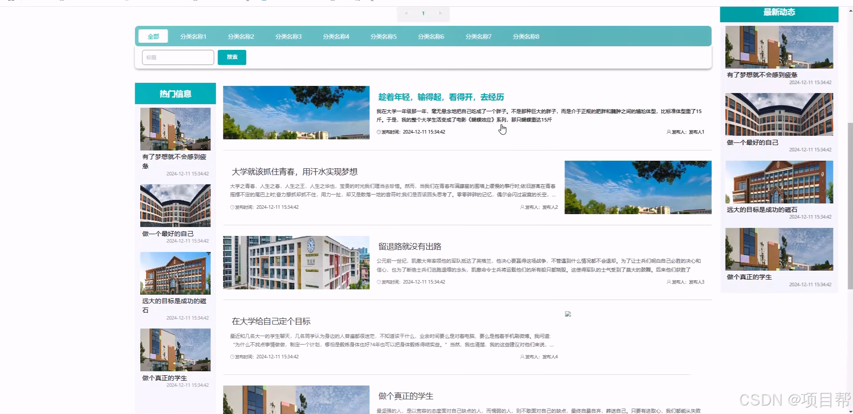Click inside the 标题 search input box

point(178,57)
